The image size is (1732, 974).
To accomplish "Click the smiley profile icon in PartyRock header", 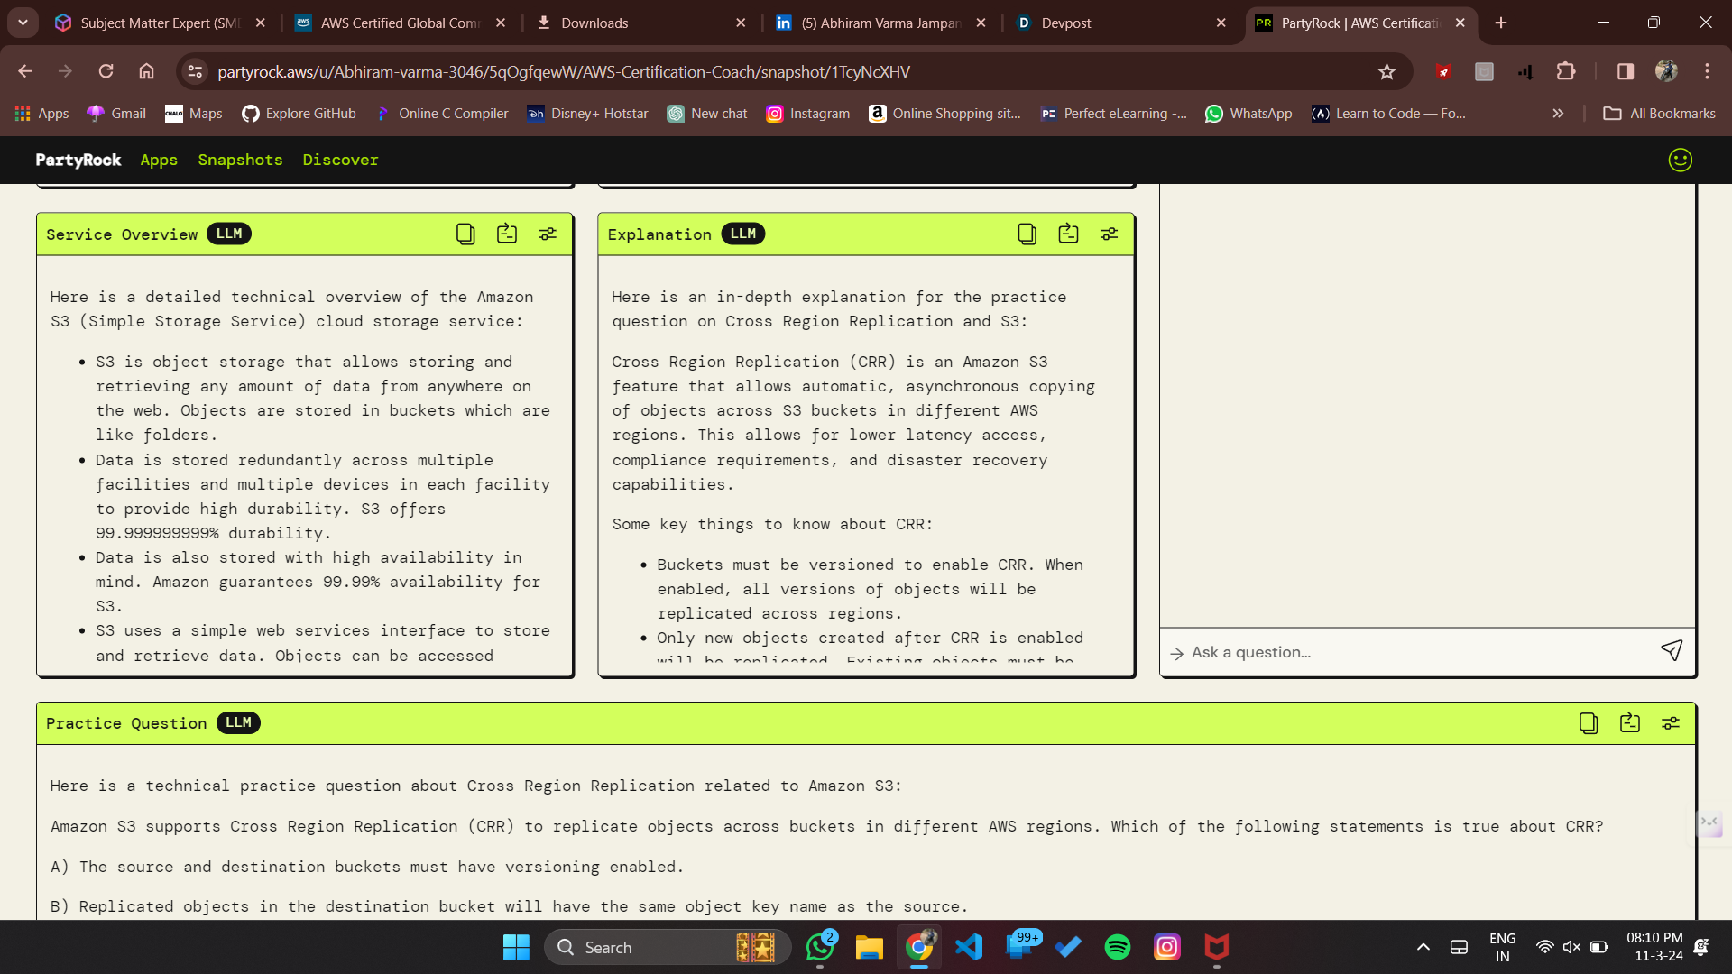I will [1680, 160].
